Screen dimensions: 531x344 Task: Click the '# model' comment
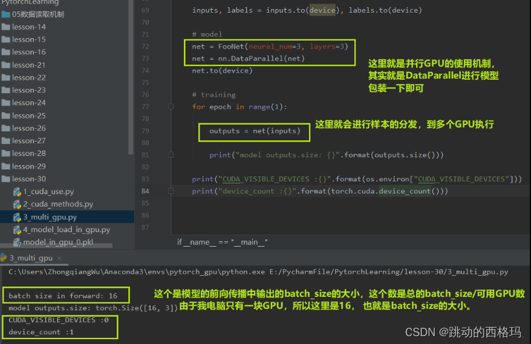(x=207, y=34)
